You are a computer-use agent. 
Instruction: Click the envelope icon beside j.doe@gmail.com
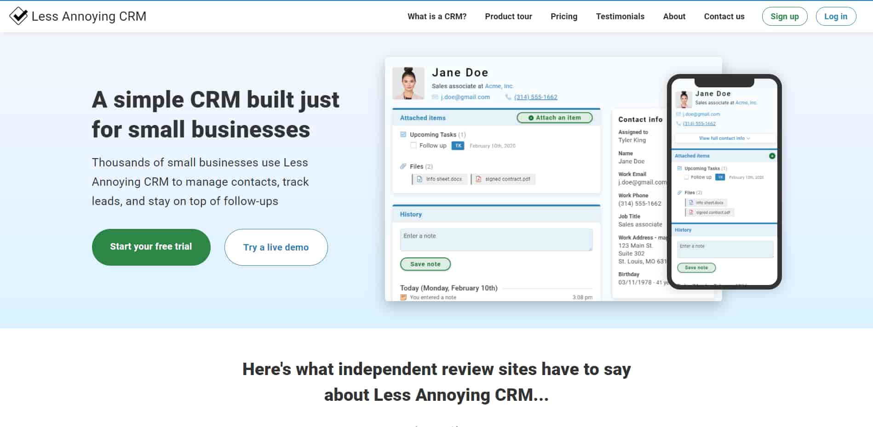[x=435, y=97]
